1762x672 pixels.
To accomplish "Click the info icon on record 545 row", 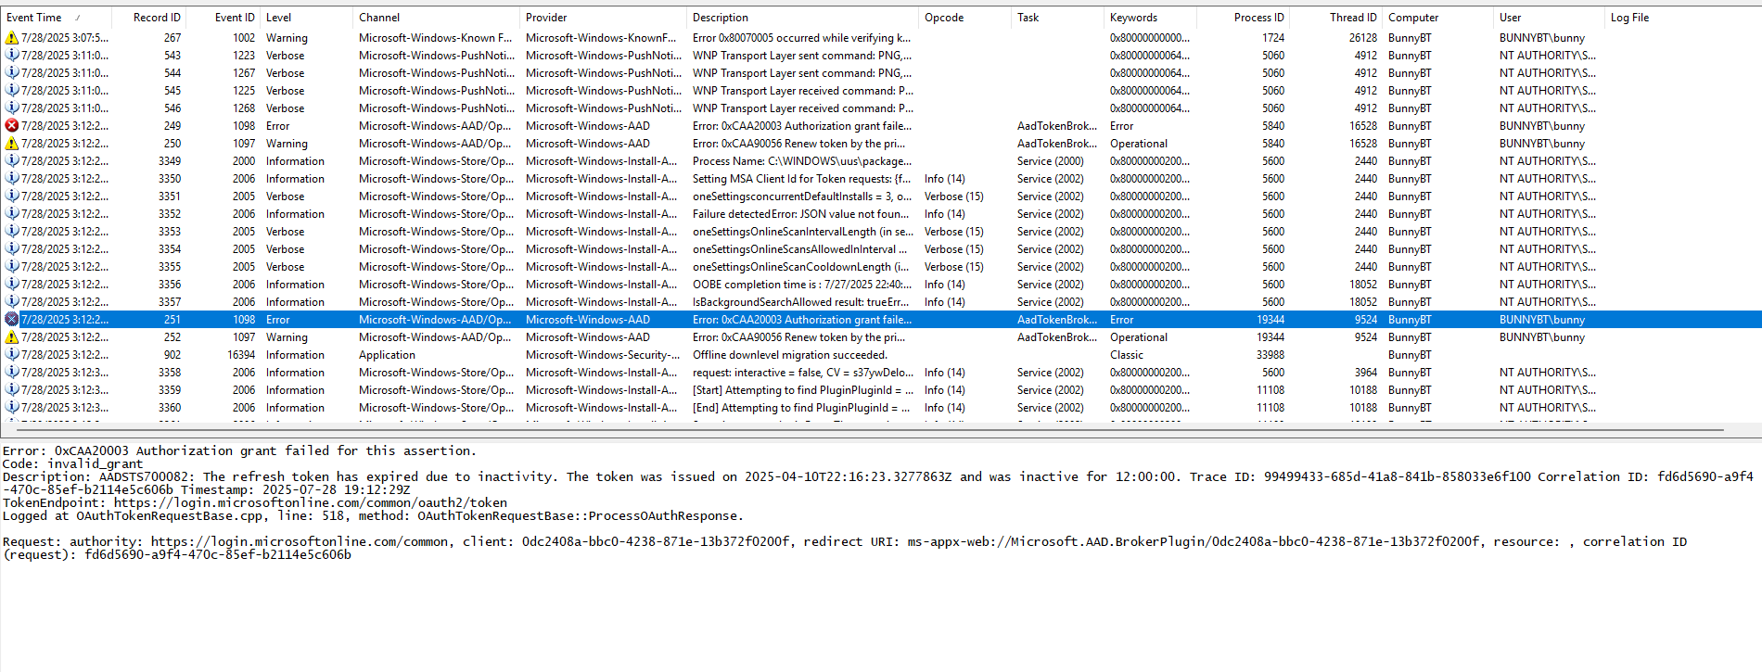I will pos(12,91).
